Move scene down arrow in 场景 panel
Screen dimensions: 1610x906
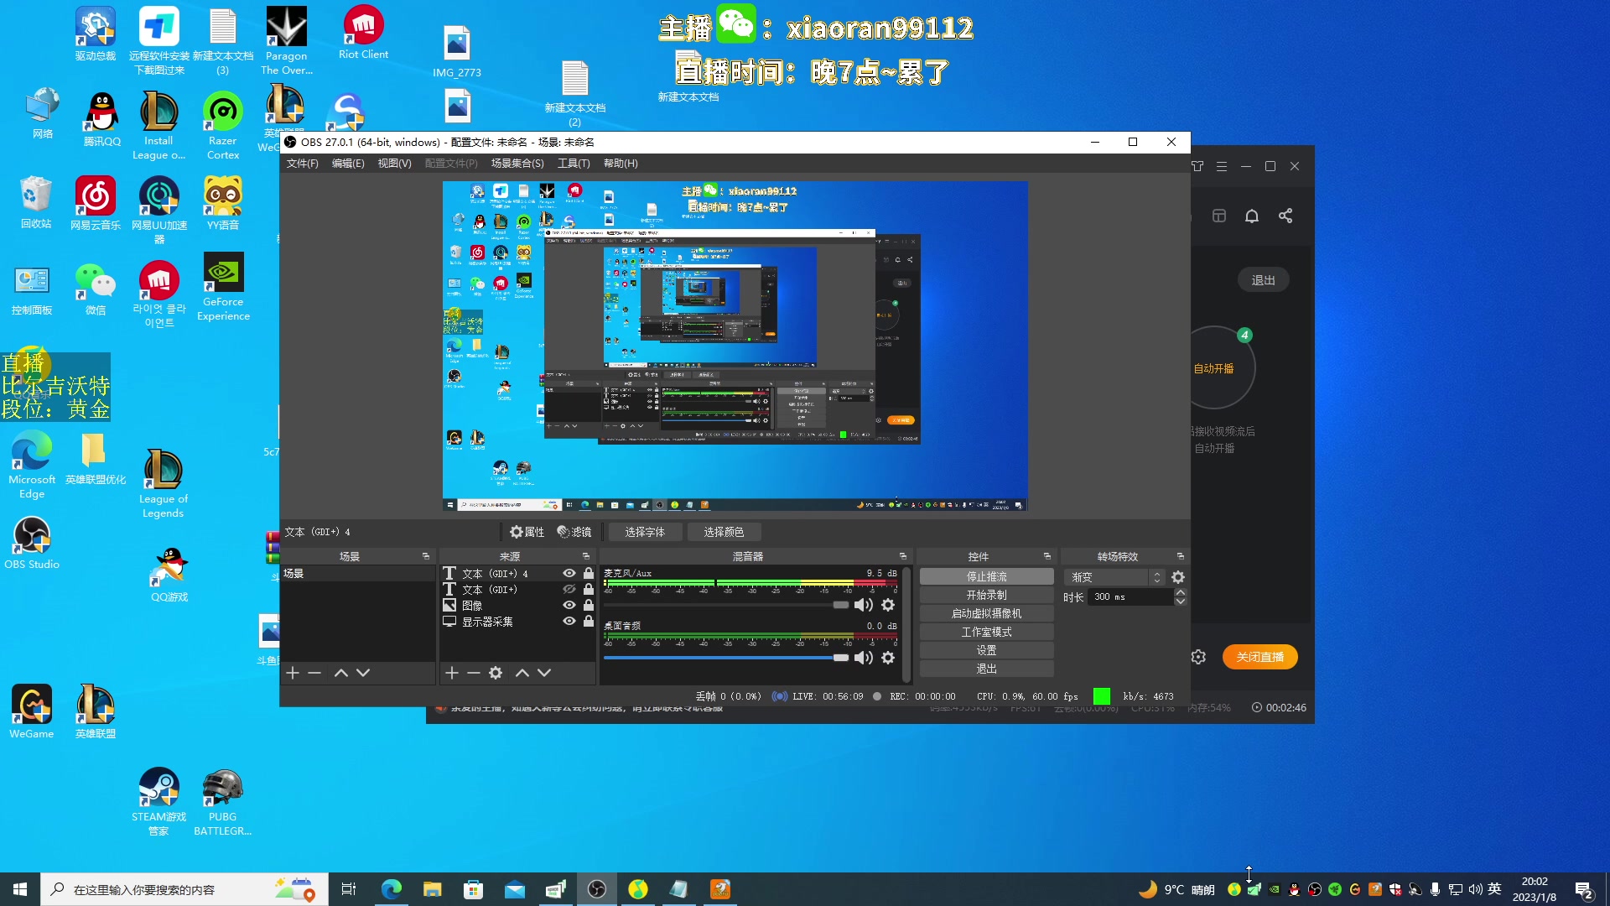tap(363, 673)
